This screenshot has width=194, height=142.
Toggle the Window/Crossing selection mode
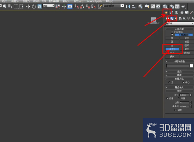click(21, 6)
